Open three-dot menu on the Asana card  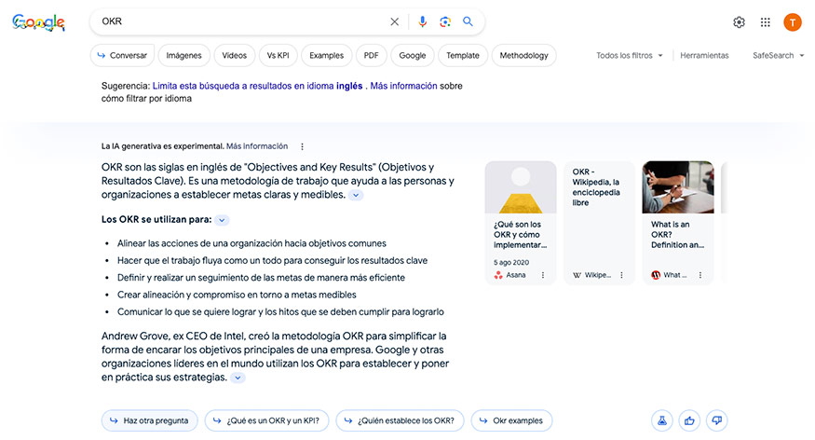(543, 275)
